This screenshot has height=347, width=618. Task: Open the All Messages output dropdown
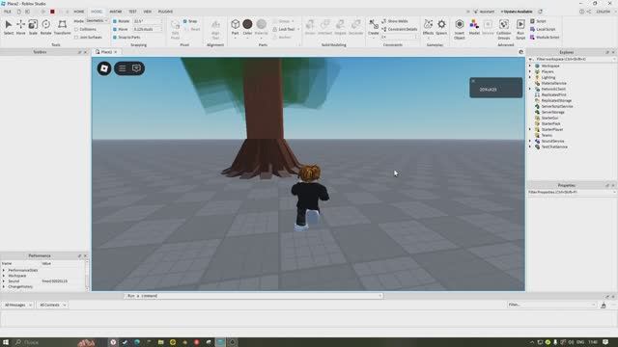tap(17, 305)
